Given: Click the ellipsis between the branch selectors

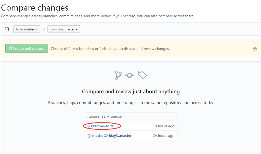Looking at the screenshot, I should click(44, 29).
